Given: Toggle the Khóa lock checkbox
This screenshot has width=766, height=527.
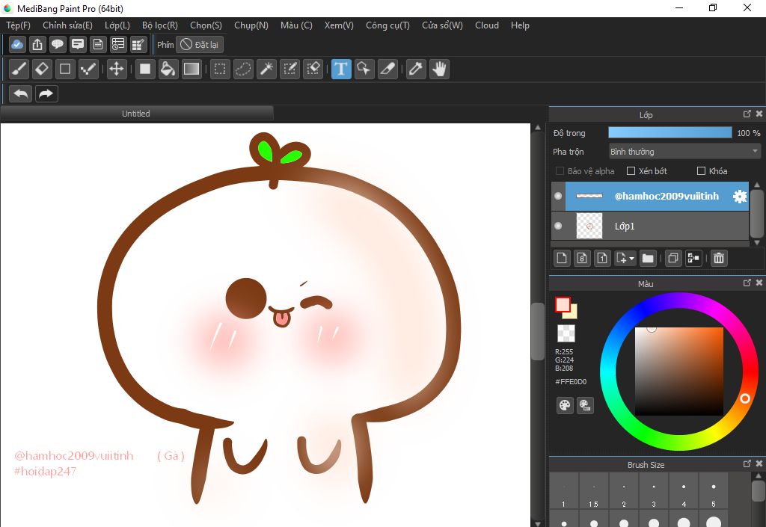Looking at the screenshot, I should (701, 170).
